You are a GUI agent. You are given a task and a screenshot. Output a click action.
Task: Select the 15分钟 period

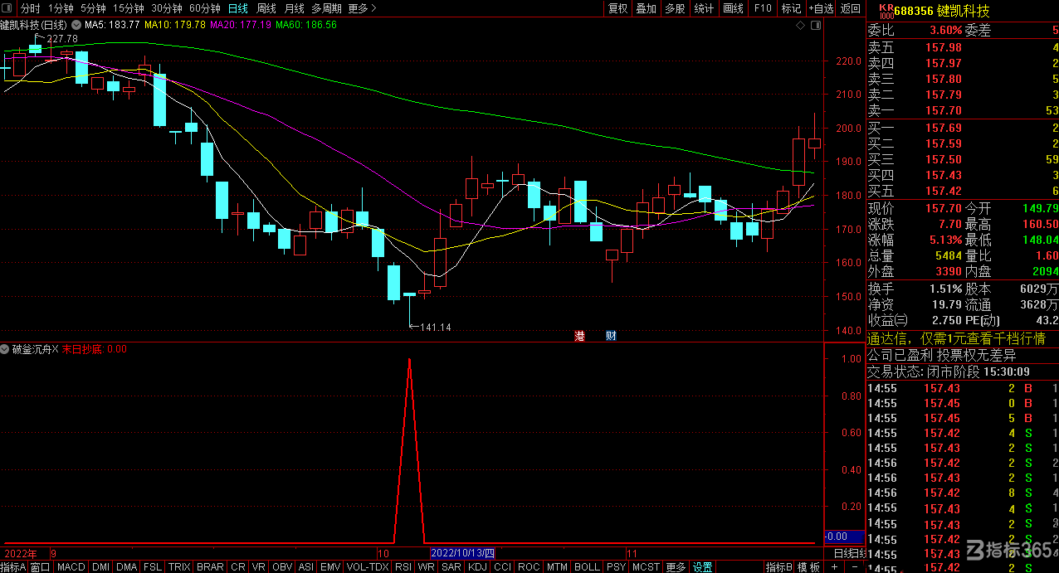128,8
